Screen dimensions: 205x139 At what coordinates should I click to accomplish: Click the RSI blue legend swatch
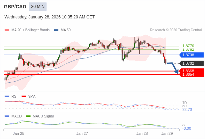(x=7, y=97)
